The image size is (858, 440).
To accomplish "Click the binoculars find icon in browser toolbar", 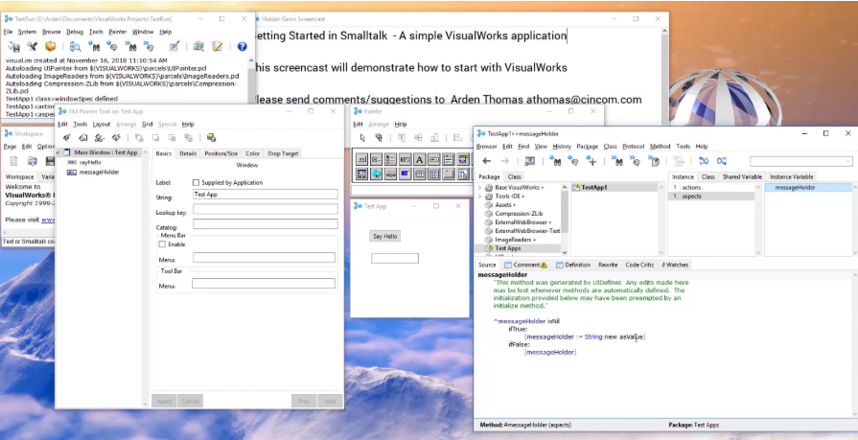I will point(555,161).
